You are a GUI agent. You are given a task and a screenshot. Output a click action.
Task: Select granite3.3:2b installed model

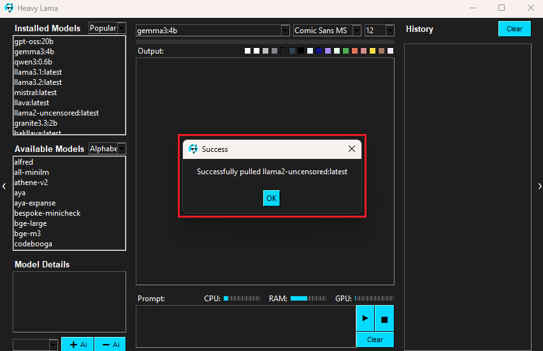36,123
